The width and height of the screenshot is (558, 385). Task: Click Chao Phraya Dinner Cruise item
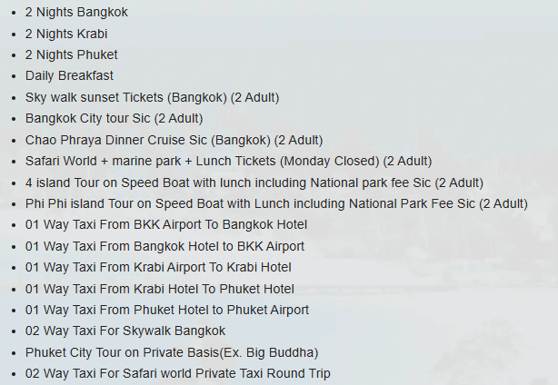tap(174, 140)
